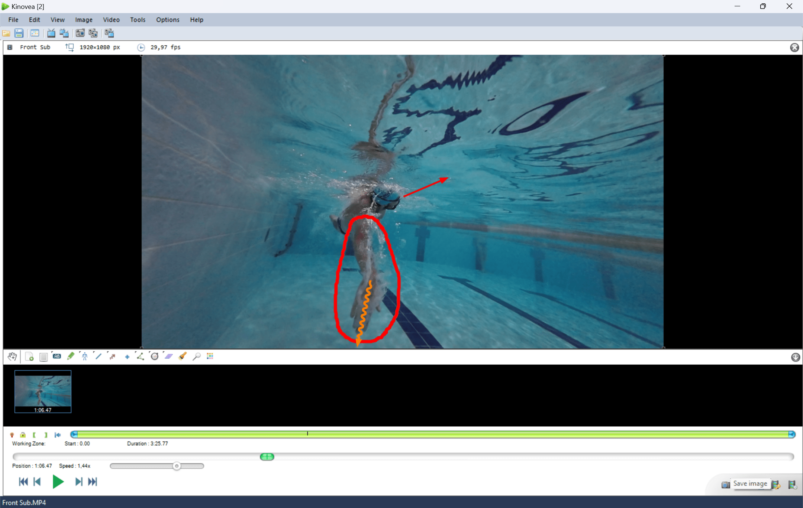Select the Perspective grid tool
This screenshot has height=508, width=803.
tap(168, 356)
